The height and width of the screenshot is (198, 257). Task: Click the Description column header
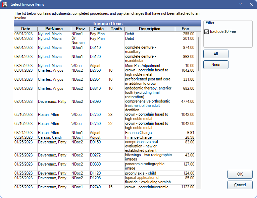click(149, 29)
